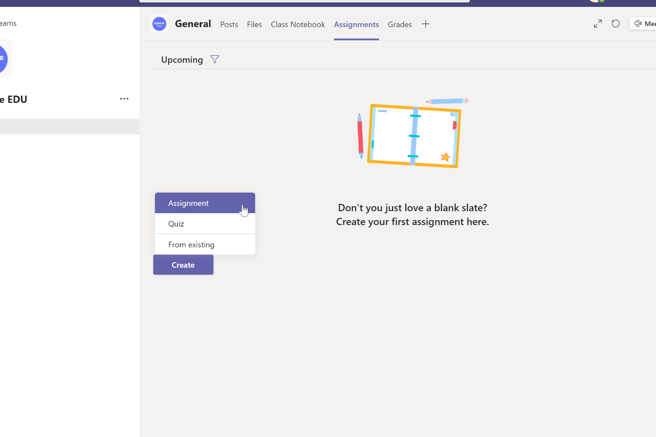Add a new tab with the plus icon

tap(426, 24)
